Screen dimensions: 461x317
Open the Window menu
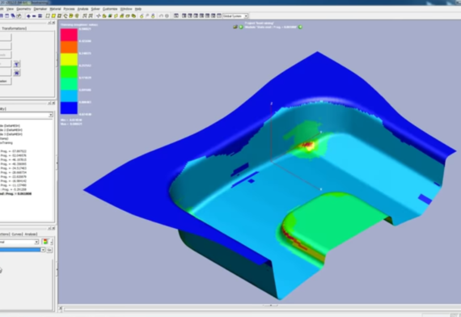pos(126,9)
